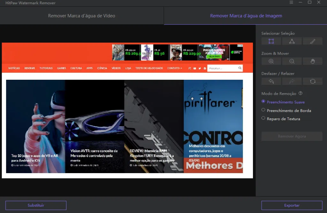Click the Kingston FURY memory review thumbnail

coord(154,126)
